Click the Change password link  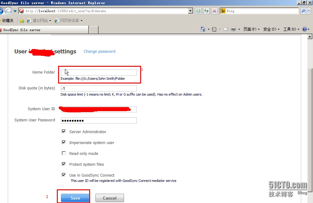coord(99,52)
